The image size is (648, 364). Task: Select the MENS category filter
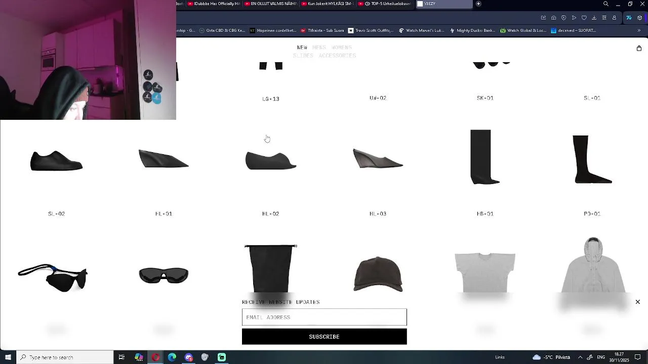tap(319, 48)
